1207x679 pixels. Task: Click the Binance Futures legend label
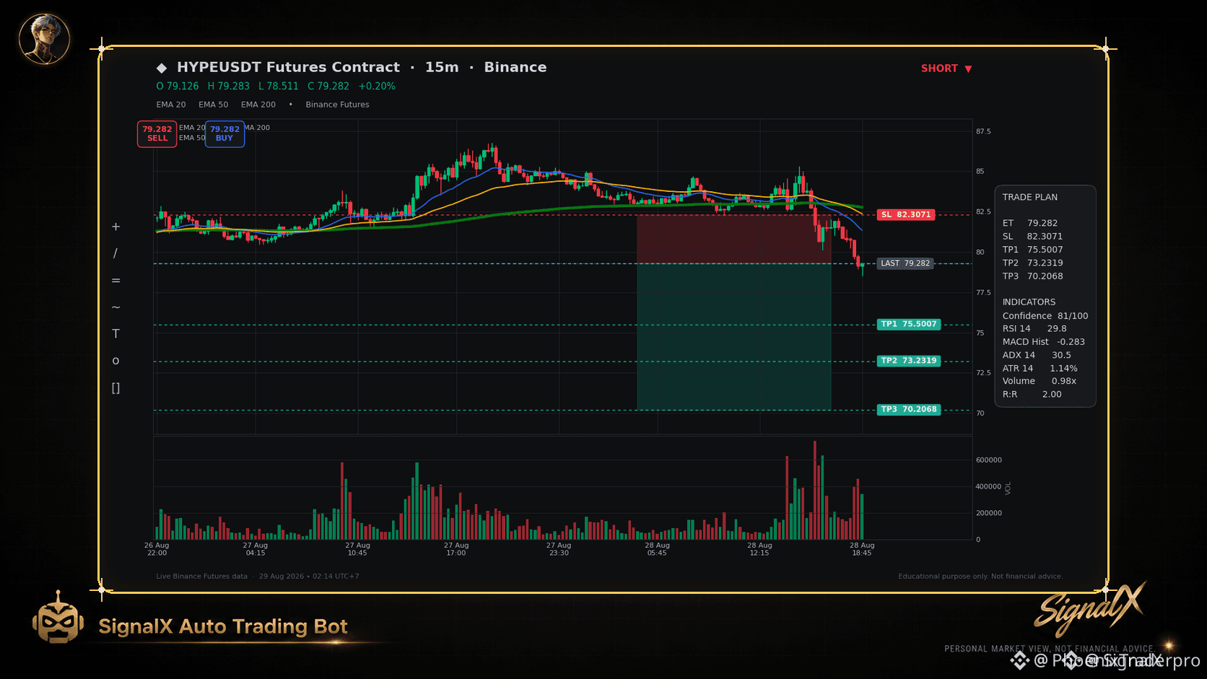tap(337, 105)
